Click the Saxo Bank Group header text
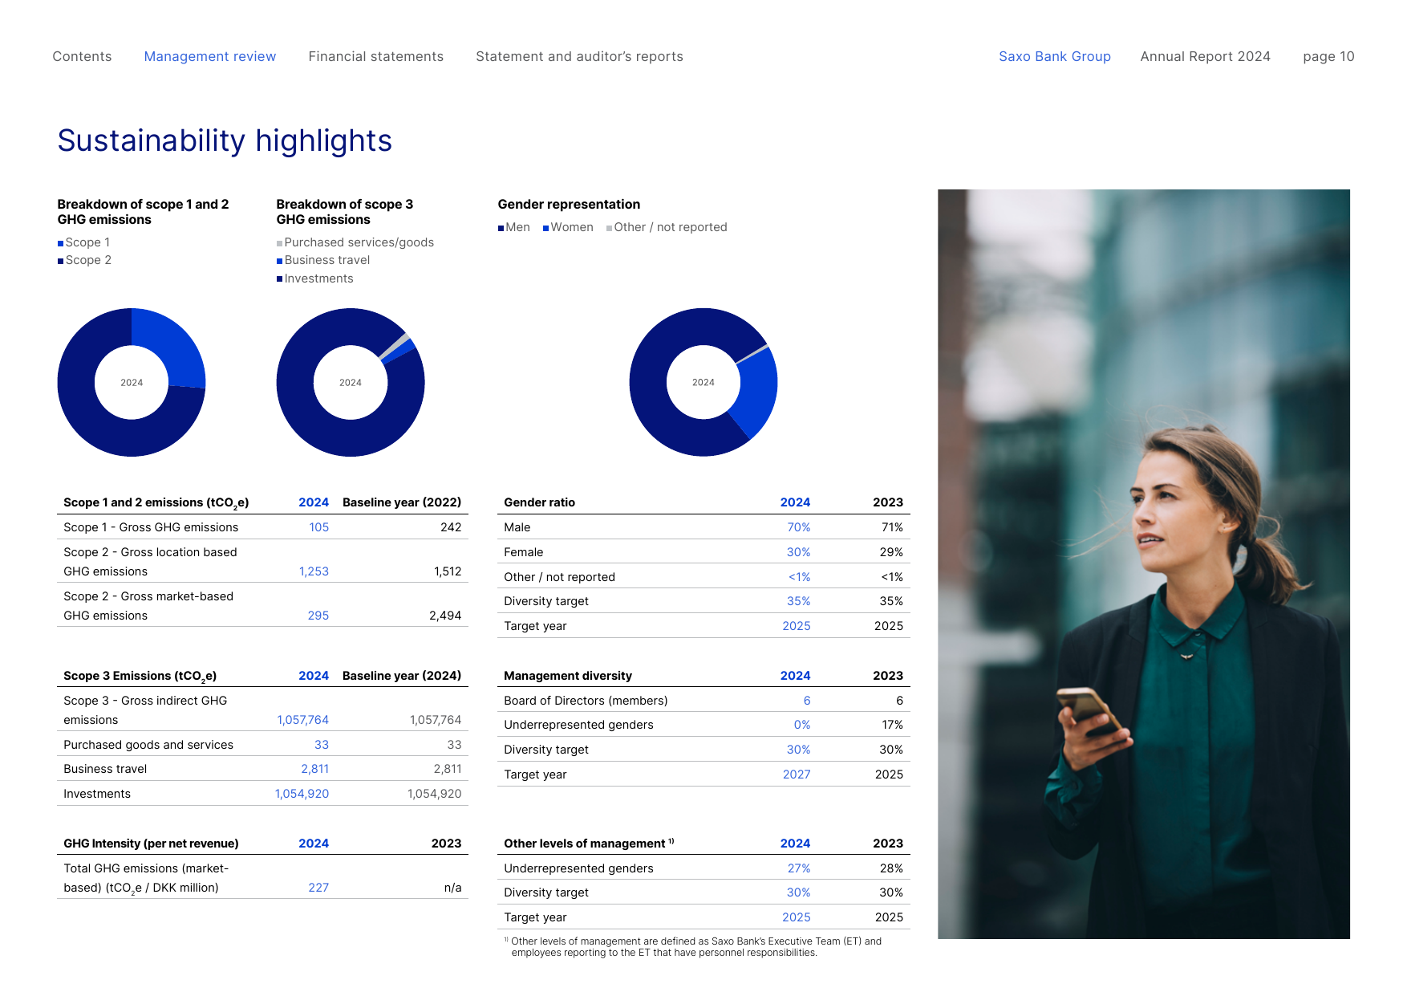The height and width of the screenshot is (996, 1407). point(1055,56)
